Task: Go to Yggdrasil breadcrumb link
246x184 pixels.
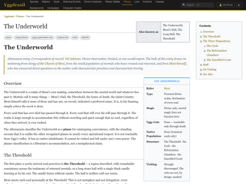Action: tap(9, 16)
